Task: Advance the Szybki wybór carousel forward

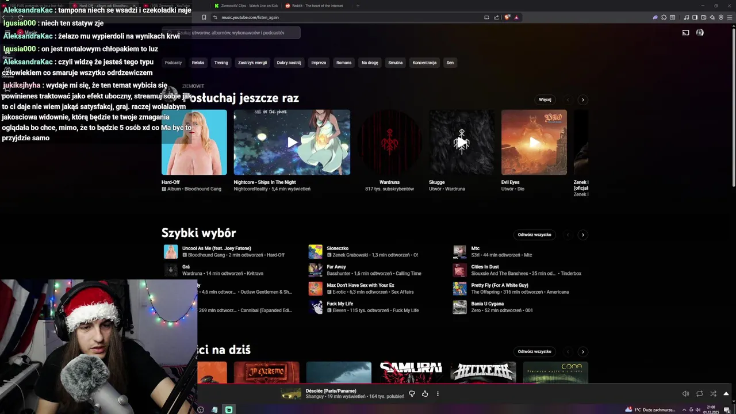Action: click(582, 235)
